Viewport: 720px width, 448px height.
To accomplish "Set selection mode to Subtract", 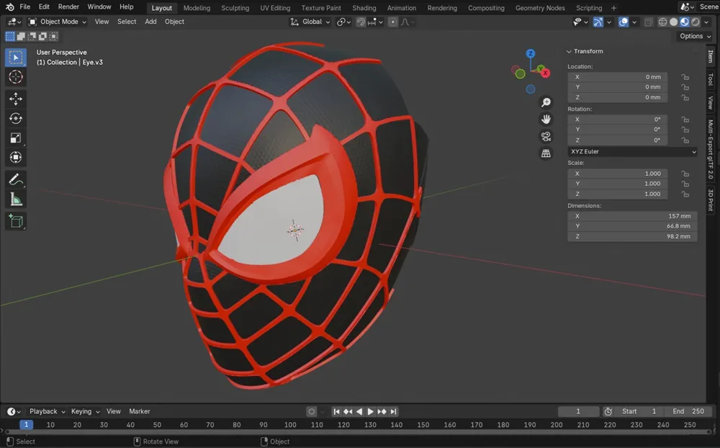I will 32,36.
